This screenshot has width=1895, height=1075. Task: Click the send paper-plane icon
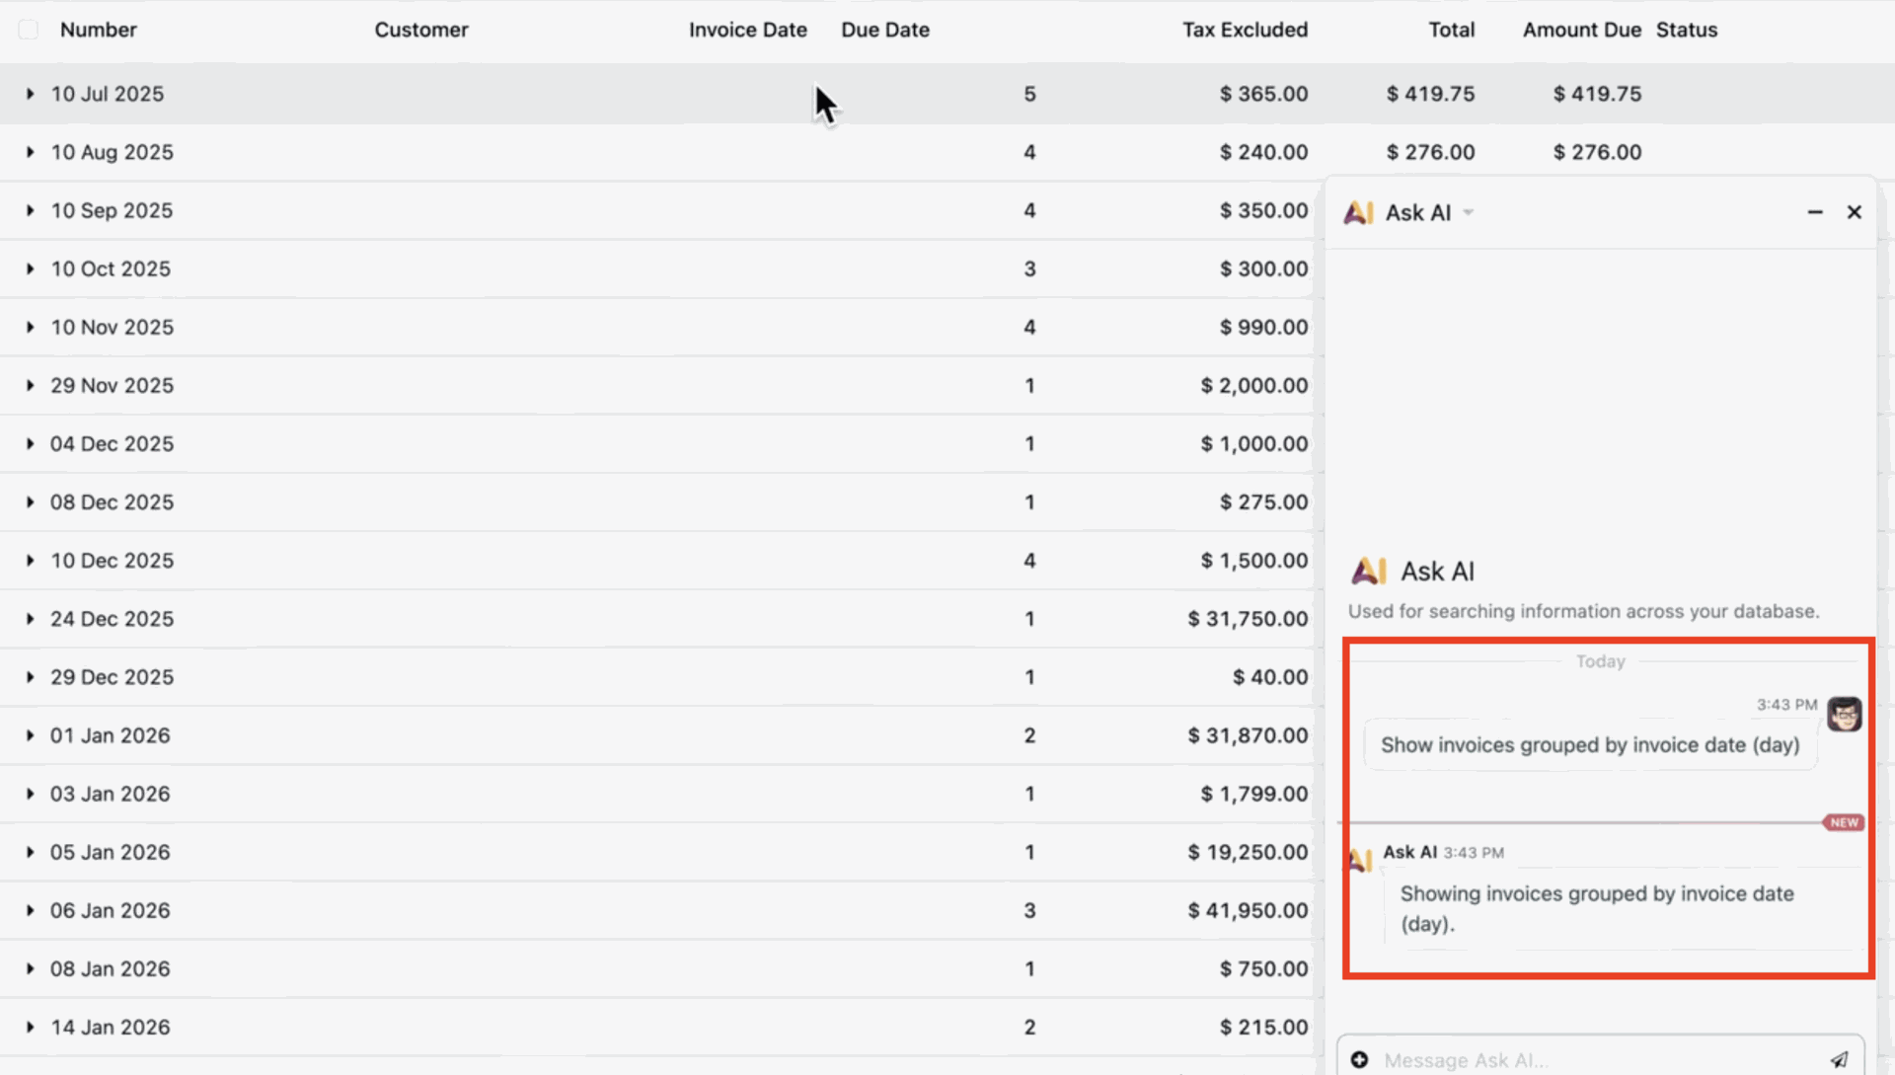coord(1839,1059)
